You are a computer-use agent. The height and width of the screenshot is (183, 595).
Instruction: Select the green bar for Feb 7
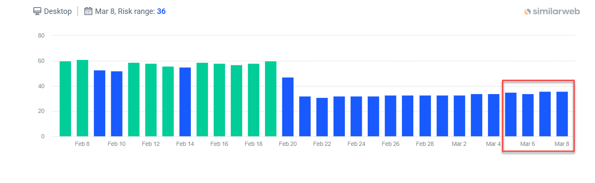click(x=66, y=99)
